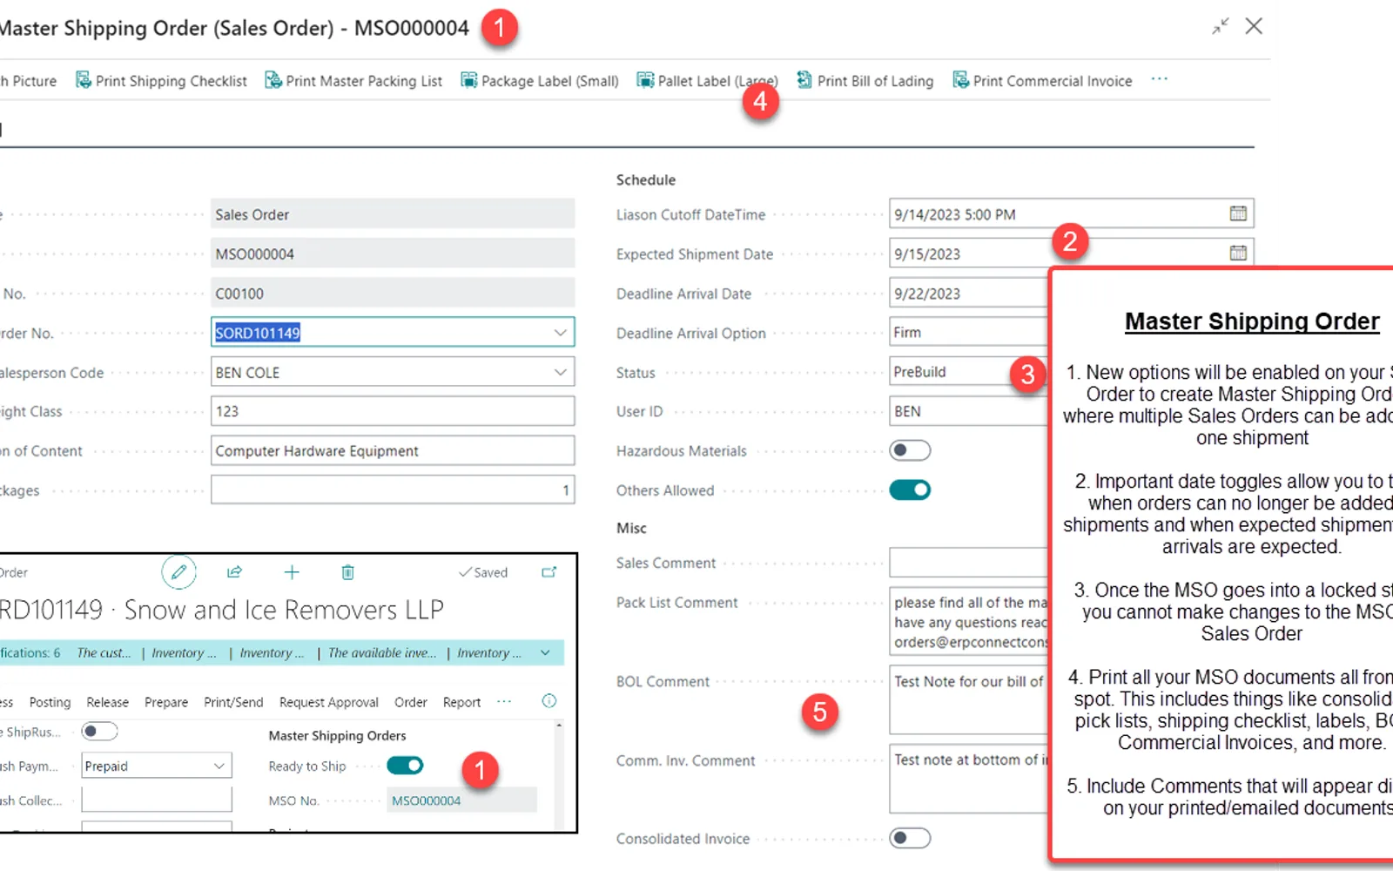Open the Posting menu
This screenshot has width=1393, height=871.
click(50, 702)
